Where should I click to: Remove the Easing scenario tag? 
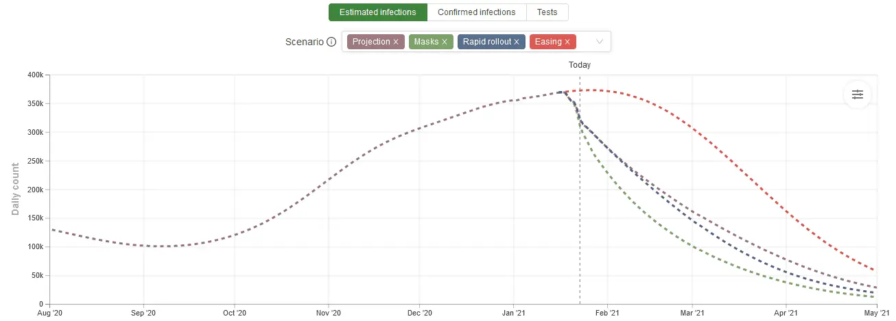[x=567, y=42]
